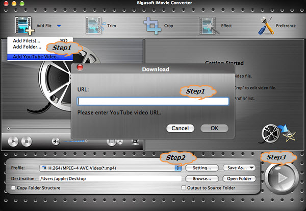
Task: Enable Output to Source Folder checkbox
Action: click(184, 187)
